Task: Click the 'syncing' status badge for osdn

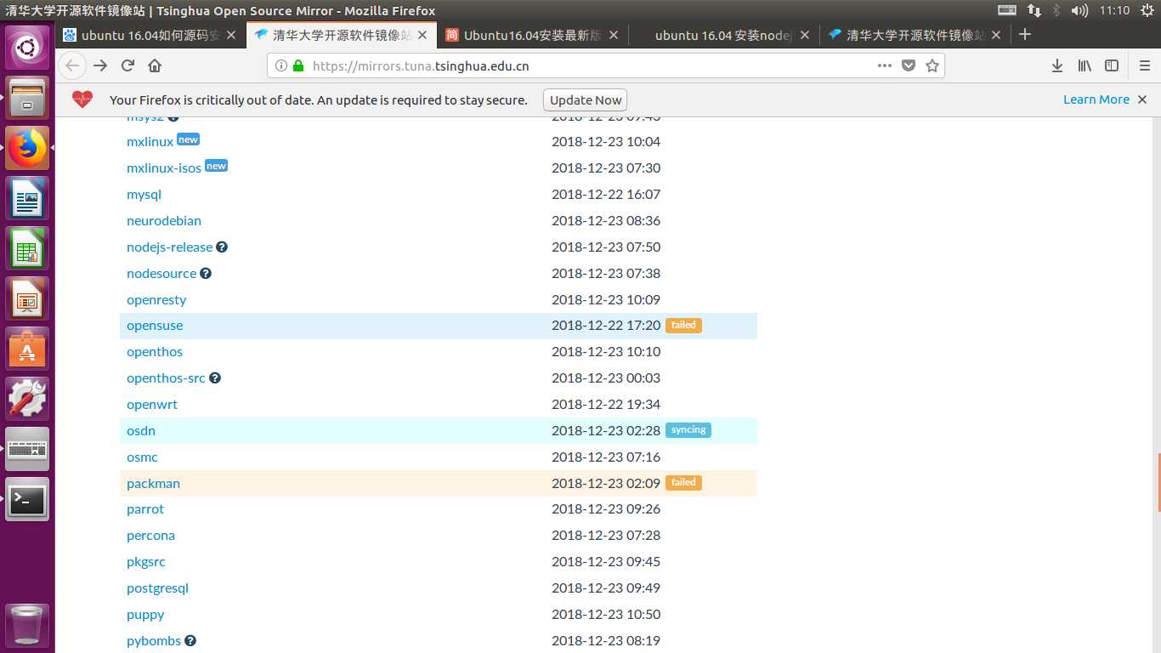Action: [688, 430]
